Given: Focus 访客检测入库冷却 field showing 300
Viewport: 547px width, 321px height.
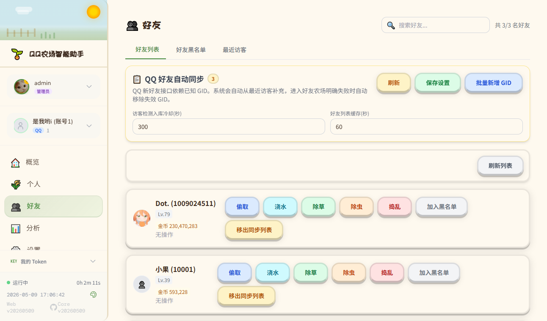Looking at the screenshot, I should tap(229, 126).
